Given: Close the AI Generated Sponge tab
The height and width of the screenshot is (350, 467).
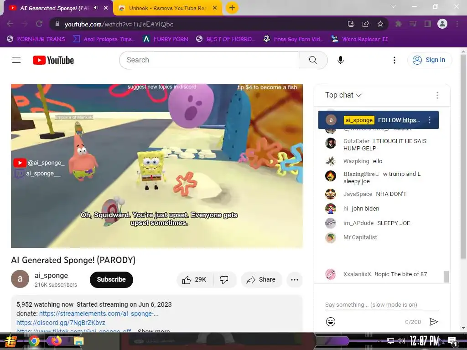Looking at the screenshot, I should point(106,8).
